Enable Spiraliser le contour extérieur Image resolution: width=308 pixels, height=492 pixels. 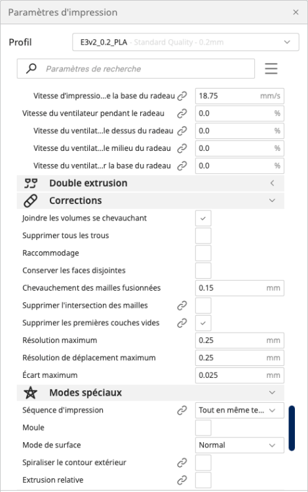tap(203, 462)
